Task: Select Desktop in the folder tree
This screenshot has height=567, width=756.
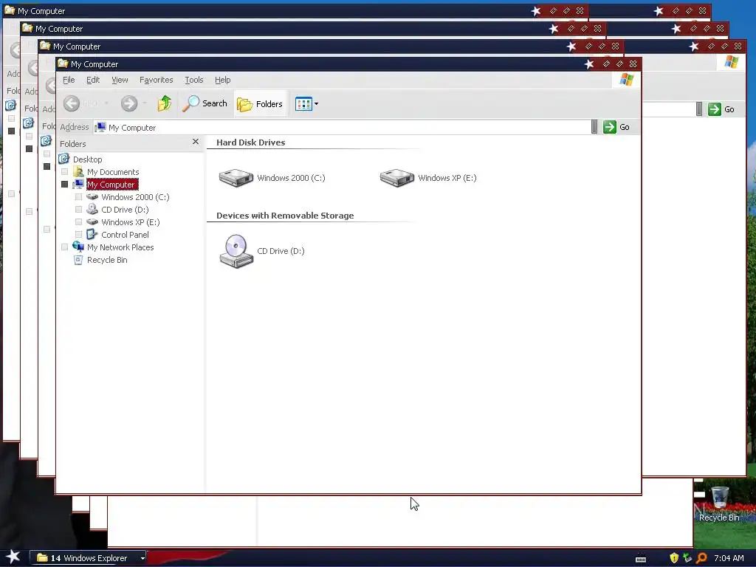Action: (87, 159)
